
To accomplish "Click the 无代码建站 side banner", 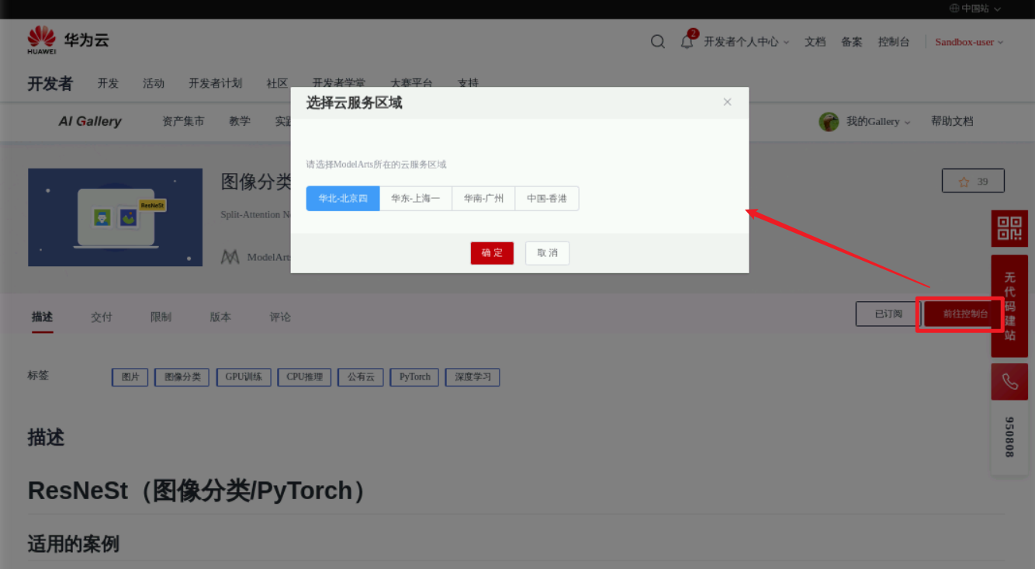I will tap(1009, 306).
